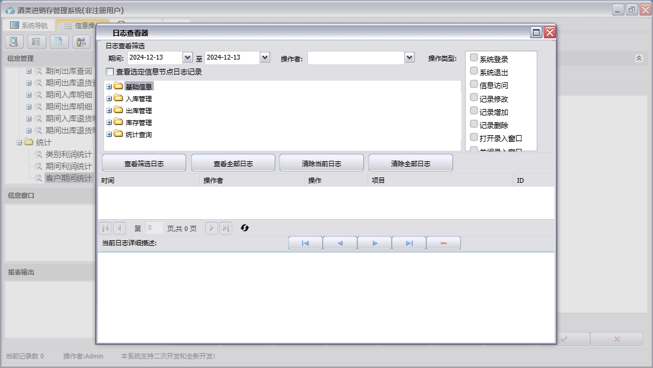The height and width of the screenshot is (368, 653).
Task: Open the start date dropdown
Action: click(187, 58)
